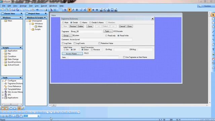The image size is (215, 121).
Task: Open the Special menu
Action: 44,6
